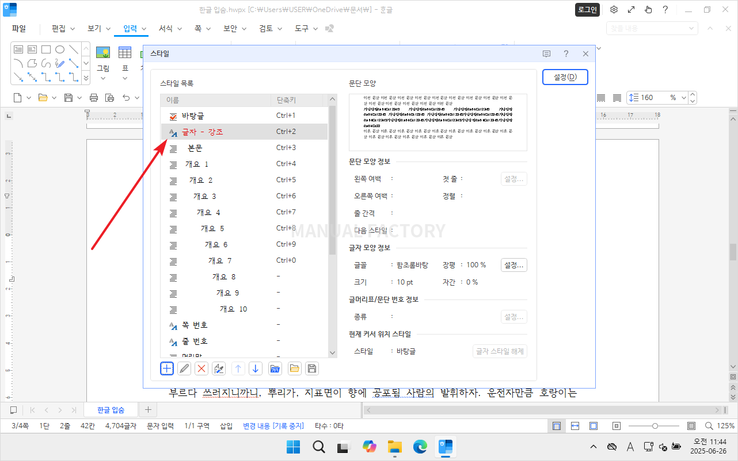The width and height of the screenshot is (738, 461).
Task: Select the 한글 입숨 document tab
Action: click(x=110, y=410)
